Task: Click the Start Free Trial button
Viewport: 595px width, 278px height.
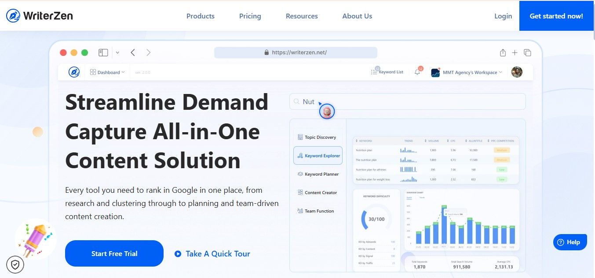Action: point(114,253)
